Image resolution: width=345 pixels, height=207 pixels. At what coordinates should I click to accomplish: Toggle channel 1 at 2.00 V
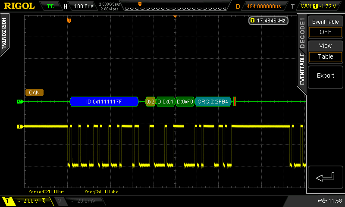pyautogui.click(x=28, y=201)
